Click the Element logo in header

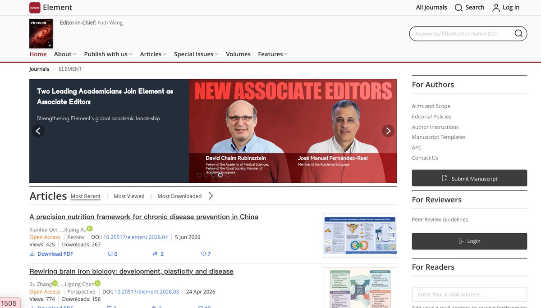[35, 7]
